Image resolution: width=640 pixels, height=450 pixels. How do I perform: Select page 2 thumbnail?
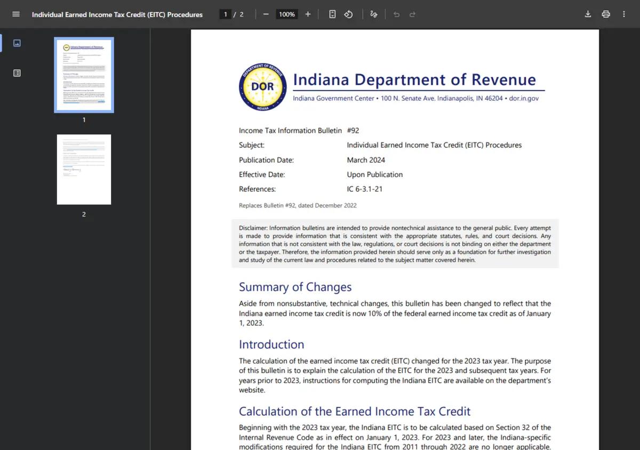(84, 170)
